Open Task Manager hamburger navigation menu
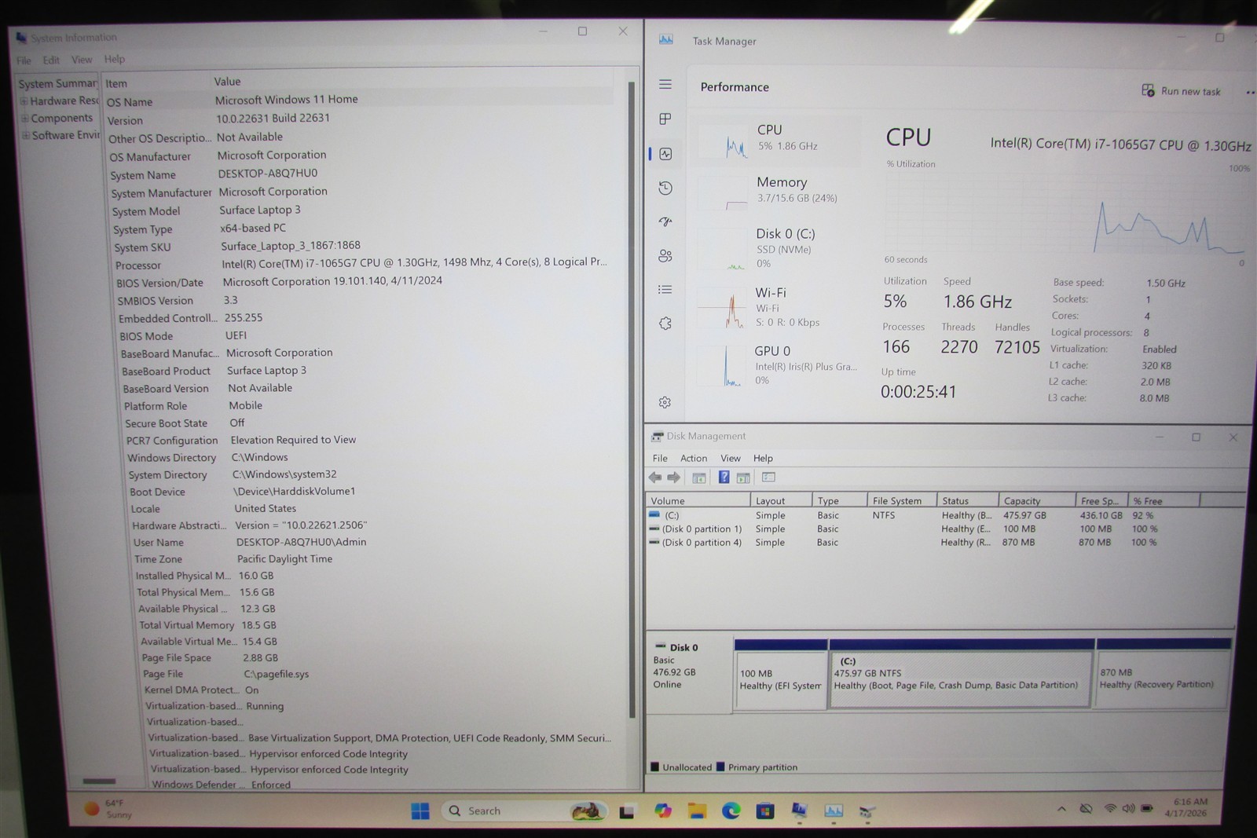This screenshot has width=1257, height=838. pos(665,84)
